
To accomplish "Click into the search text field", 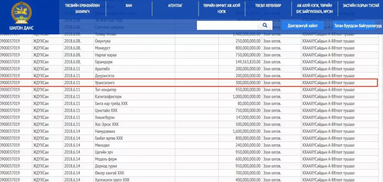I will [227, 26].
